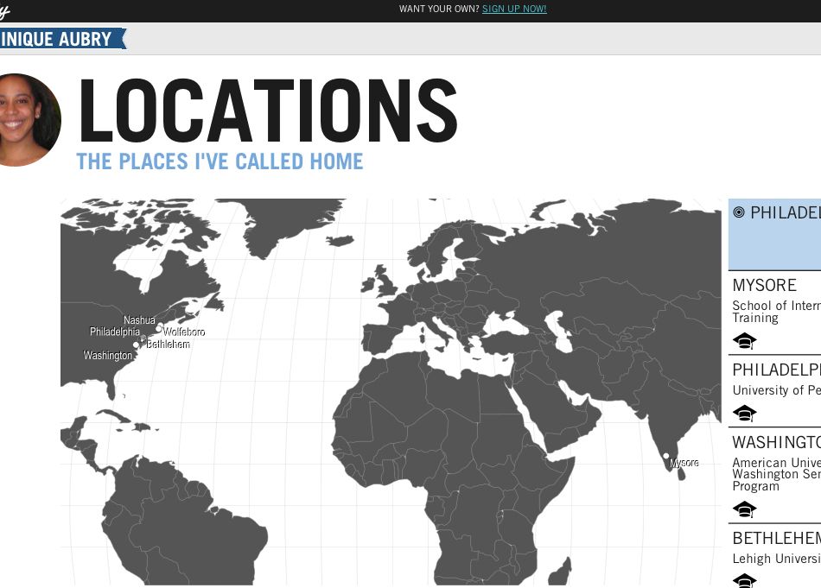
Task: Click the Nashua label on the map
Action: 139,320
